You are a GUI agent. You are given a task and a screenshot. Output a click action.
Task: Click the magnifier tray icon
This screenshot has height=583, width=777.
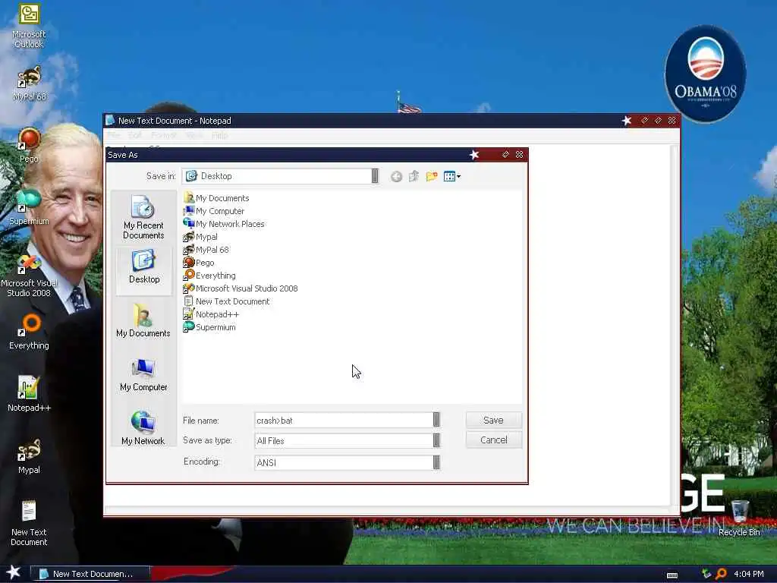721,574
